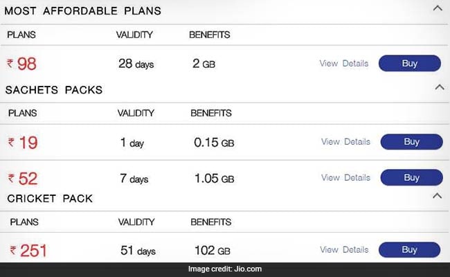Buy the ₹98 plan
This screenshot has width=450, height=277.
[410, 64]
